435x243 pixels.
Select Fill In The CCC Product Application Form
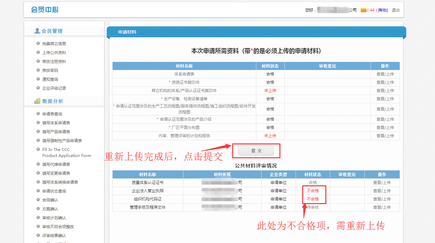tap(66, 152)
